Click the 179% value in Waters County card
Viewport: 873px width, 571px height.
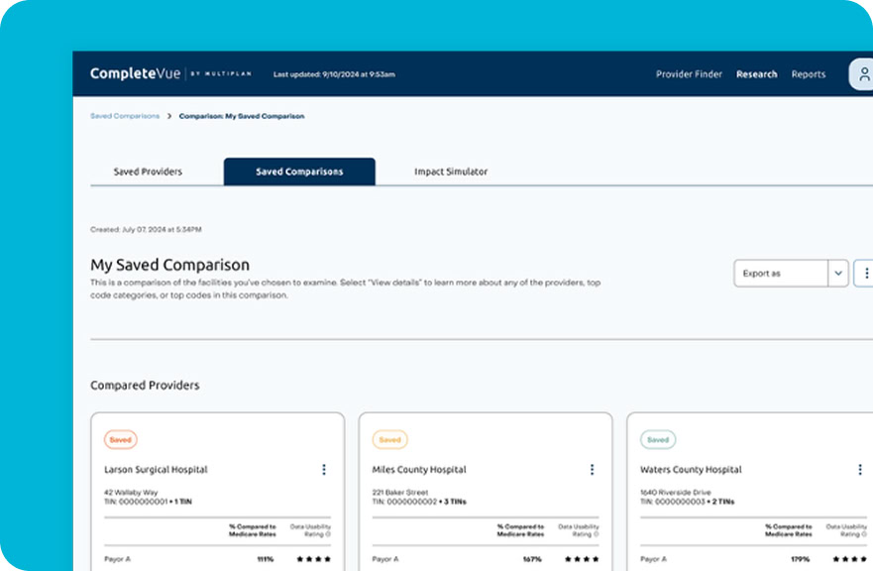click(x=800, y=559)
